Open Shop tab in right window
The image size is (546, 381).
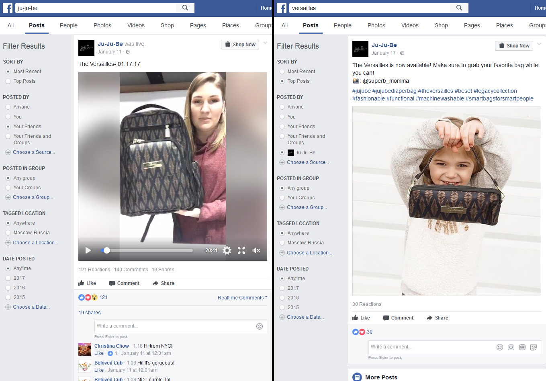tap(441, 25)
